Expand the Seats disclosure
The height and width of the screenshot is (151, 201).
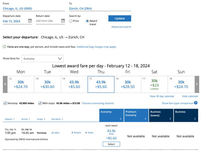tap(90, 133)
